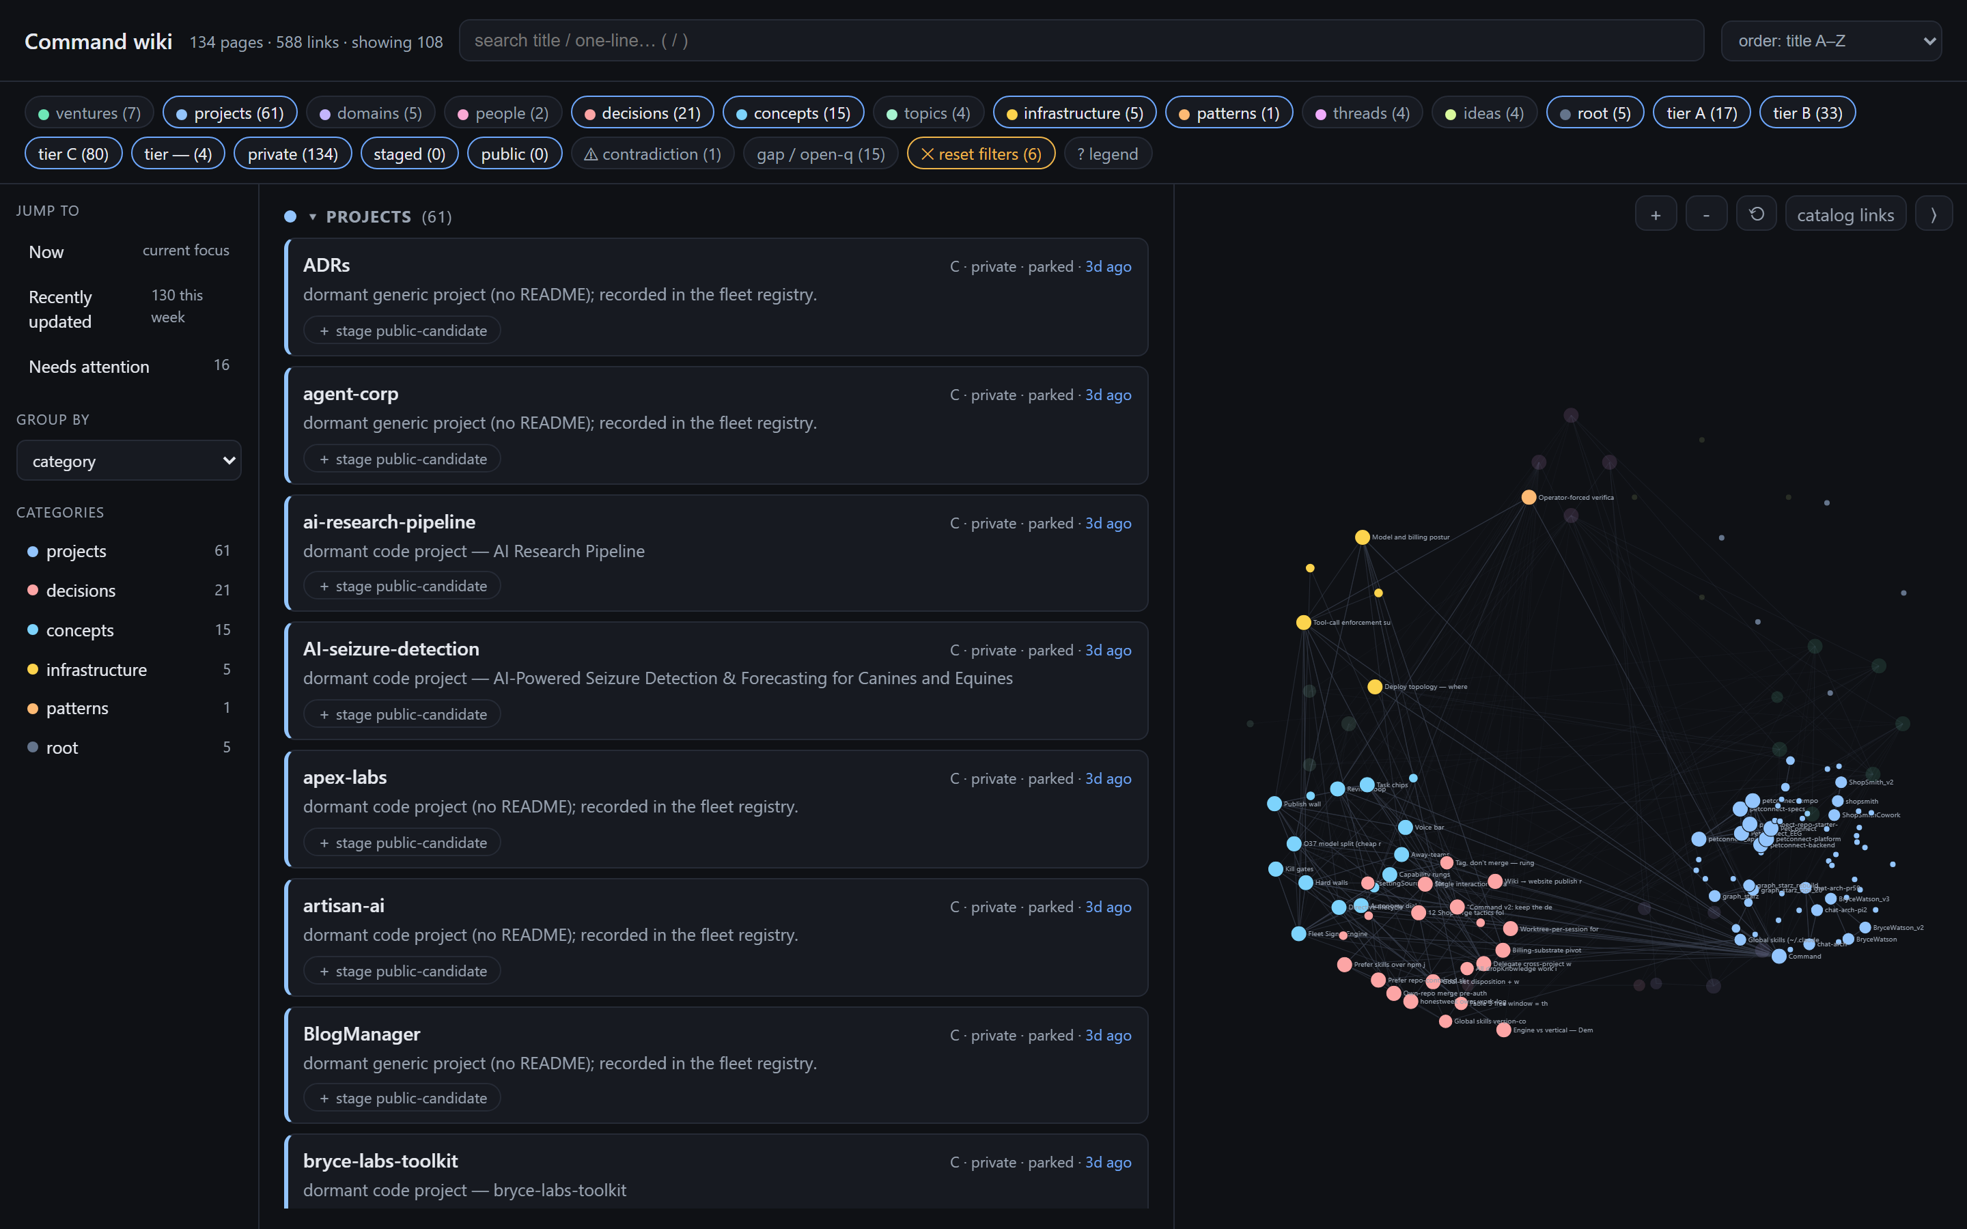1967x1229 pixels.
Task: Click the root category color dot
Action: (x=33, y=747)
